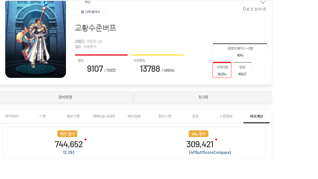The image size is (318, 179).
Task: Click the red dot beside 309,421
Action: [216, 139]
